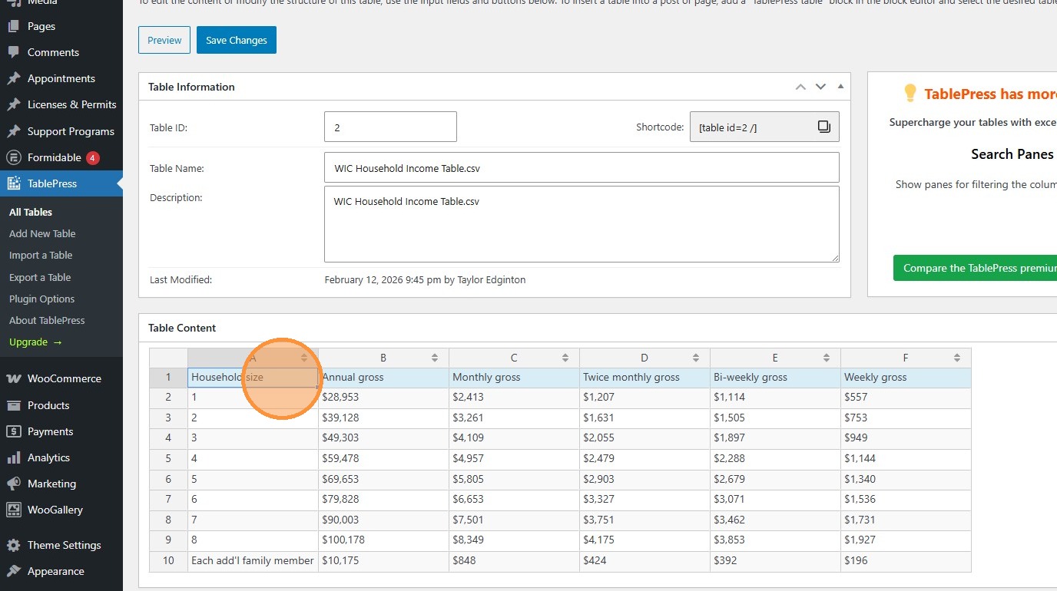The height and width of the screenshot is (591, 1057).
Task: Sort column F using its arrows
Action: 957,358
